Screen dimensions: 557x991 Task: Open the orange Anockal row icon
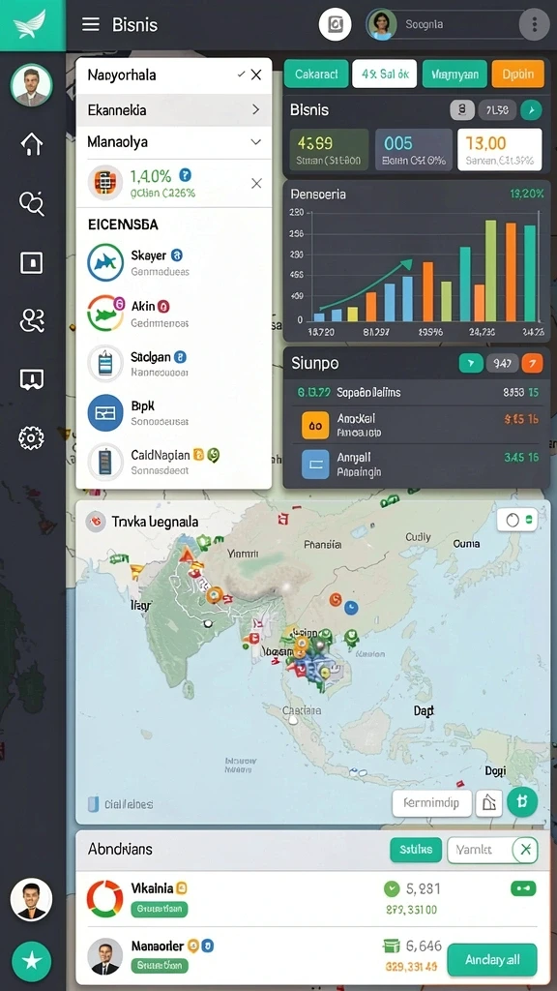point(315,426)
